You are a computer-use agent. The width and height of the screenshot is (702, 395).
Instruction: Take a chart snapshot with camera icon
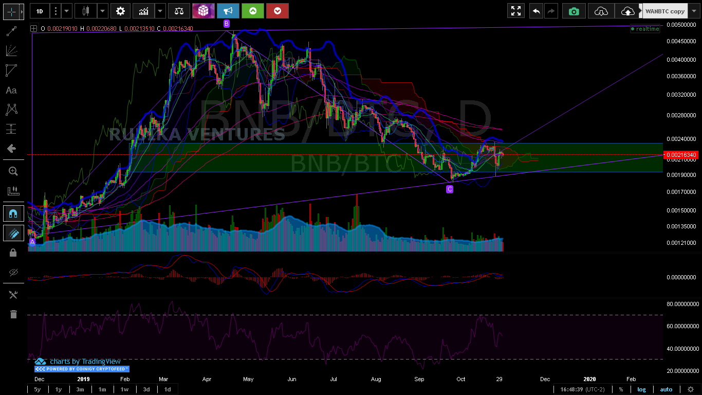click(x=574, y=11)
